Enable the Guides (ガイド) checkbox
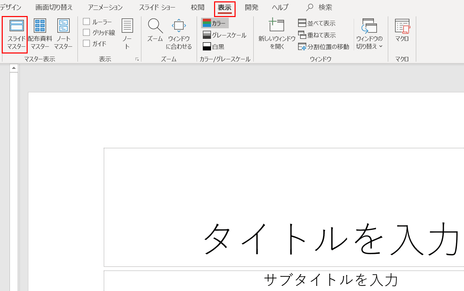Screen dimensions: 464x291 86,43
